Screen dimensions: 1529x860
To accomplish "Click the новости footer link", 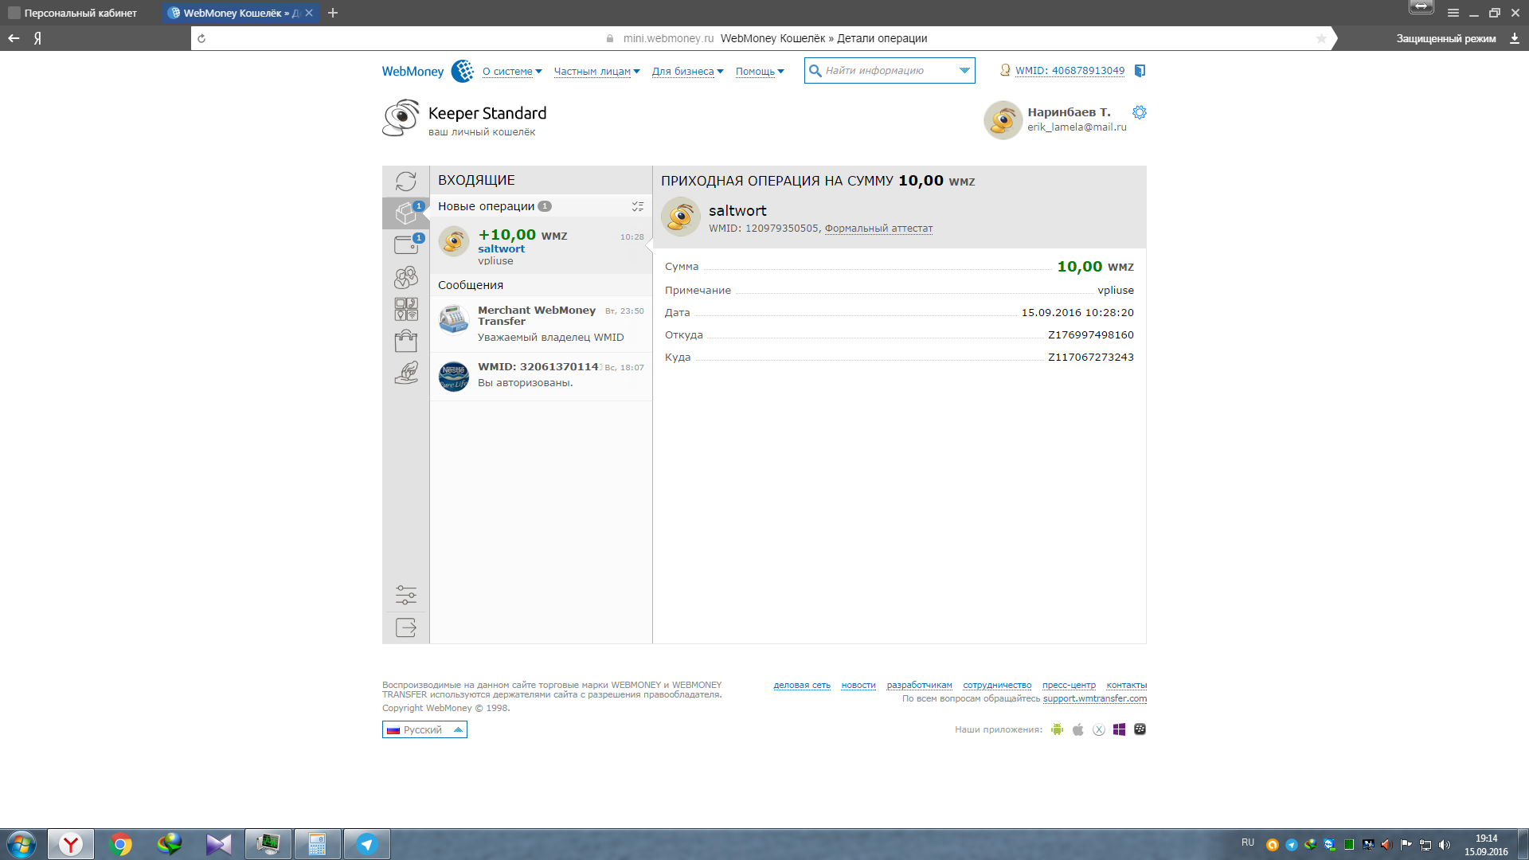I will (x=858, y=686).
